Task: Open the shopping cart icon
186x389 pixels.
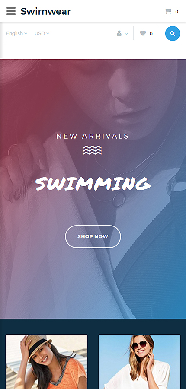Action: [168, 11]
